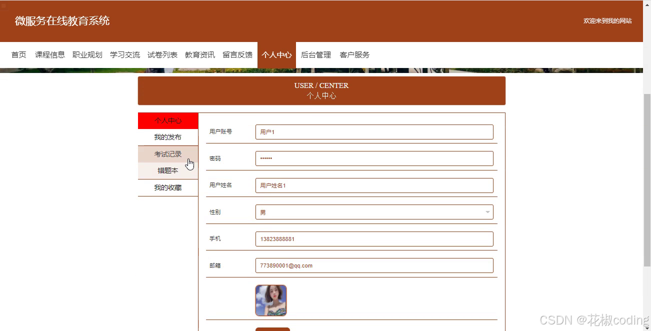This screenshot has height=331, width=651.
Task: Switch to the 课程信息 tab
Action: pos(50,55)
